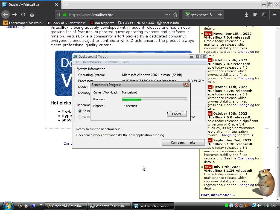Click the green padlock security icon
The height and width of the screenshot is (210, 280).
point(65,15)
